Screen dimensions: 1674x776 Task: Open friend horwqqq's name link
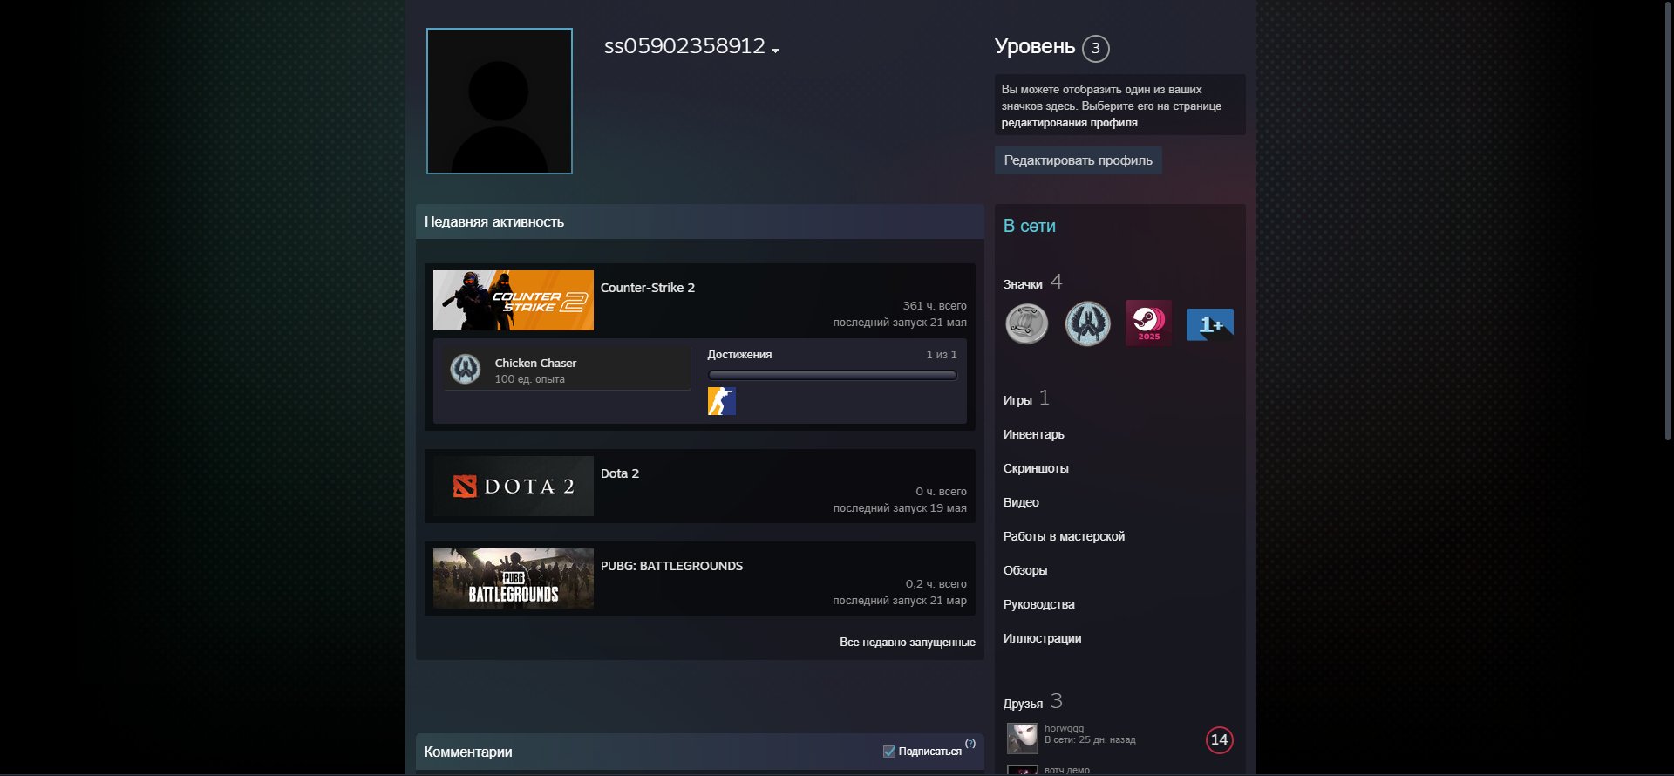click(1064, 729)
